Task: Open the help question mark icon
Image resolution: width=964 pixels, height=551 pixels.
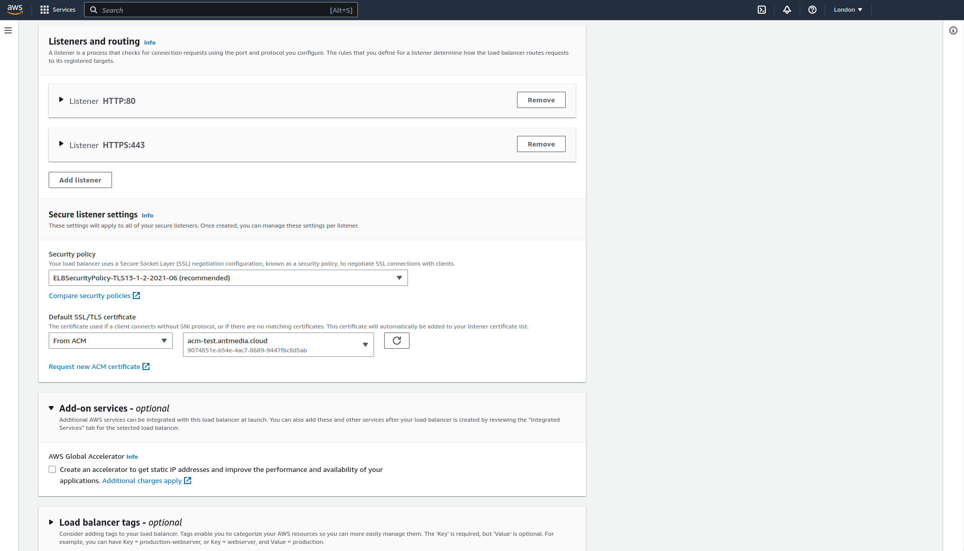Action: (x=812, y=10)
